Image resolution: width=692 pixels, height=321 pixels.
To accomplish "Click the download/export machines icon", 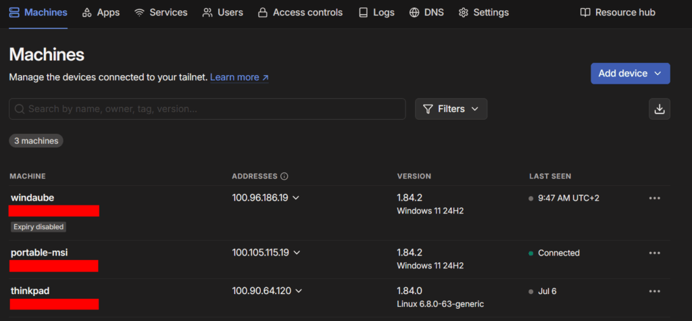I will pyautogui.click(x=659, y=109).
